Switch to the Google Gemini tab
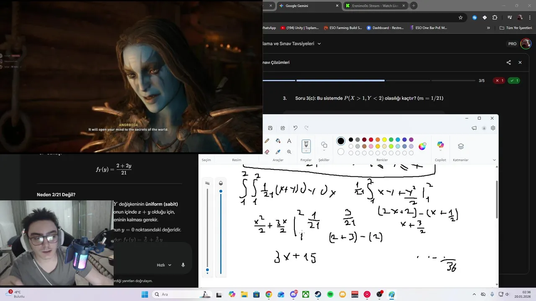 308,6
